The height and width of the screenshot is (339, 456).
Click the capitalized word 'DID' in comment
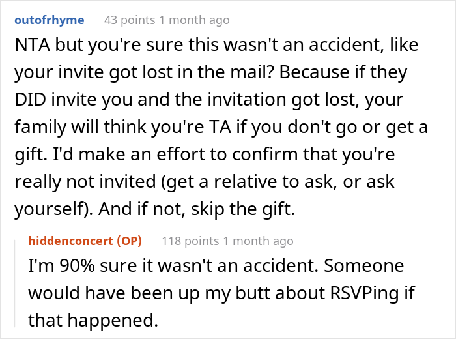tap(27, 100)
